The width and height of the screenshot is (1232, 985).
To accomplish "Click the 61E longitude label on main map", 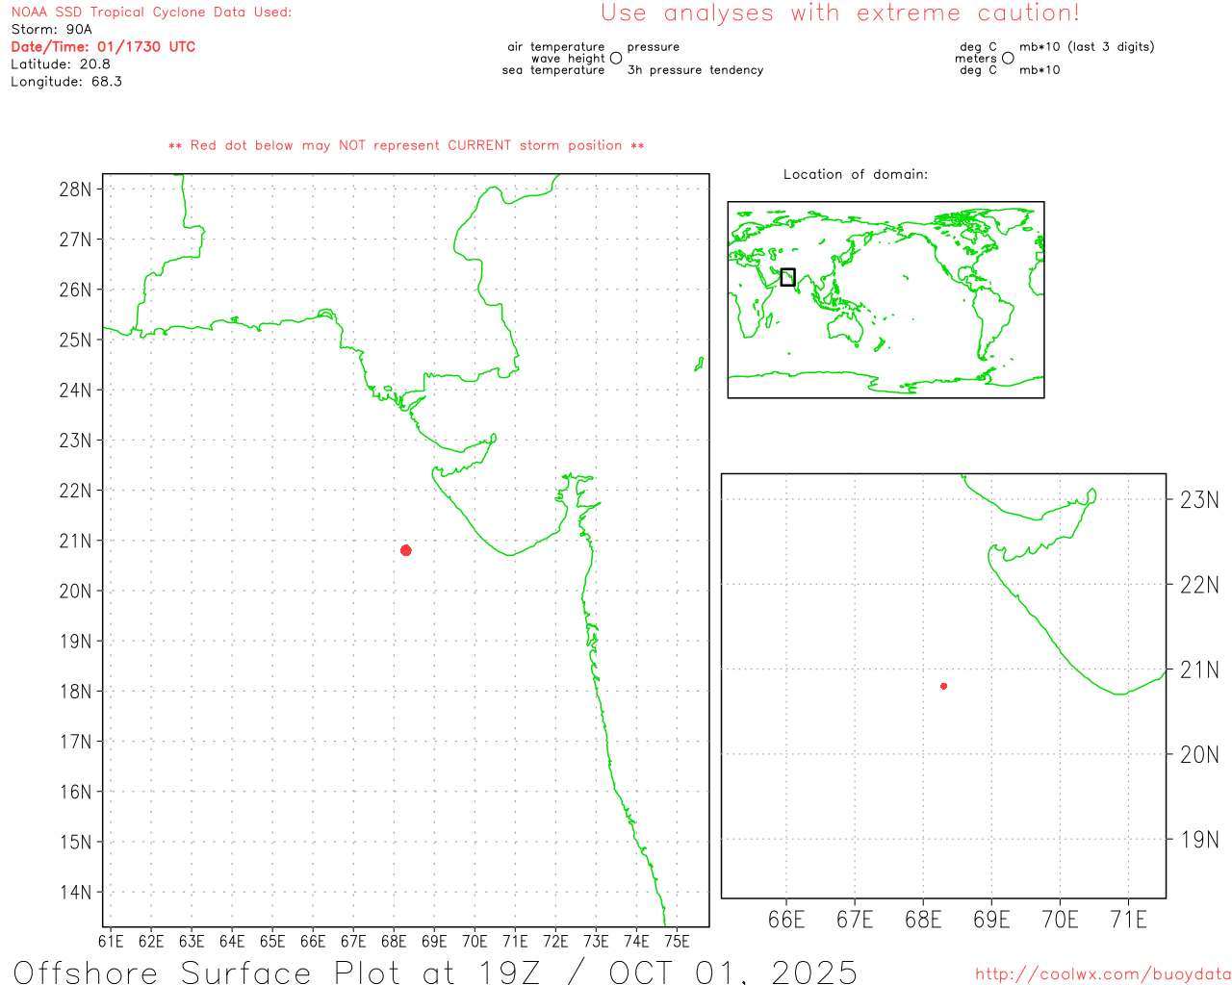I will pyautogui.click(x=111, y=942).
